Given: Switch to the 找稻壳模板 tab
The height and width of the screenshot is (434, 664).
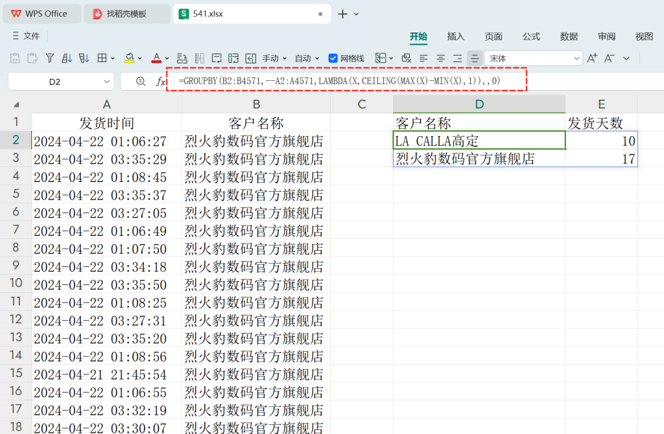Looking at the screenshot, I should coord(127,14).
